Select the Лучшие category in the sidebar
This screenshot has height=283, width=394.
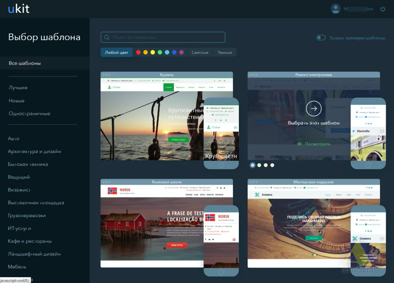pos(17,87)
